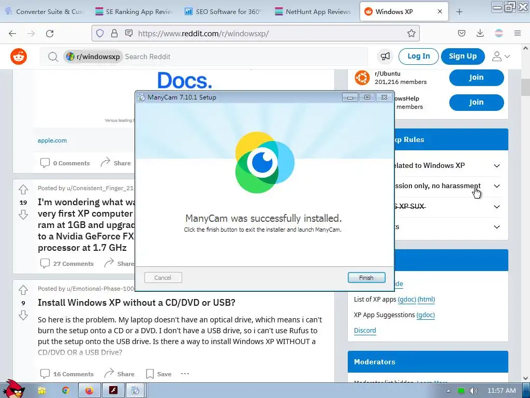
Task: Expand the 'related to Windows XP' rule
Action: pyautogui.click(x=497, y=166)
